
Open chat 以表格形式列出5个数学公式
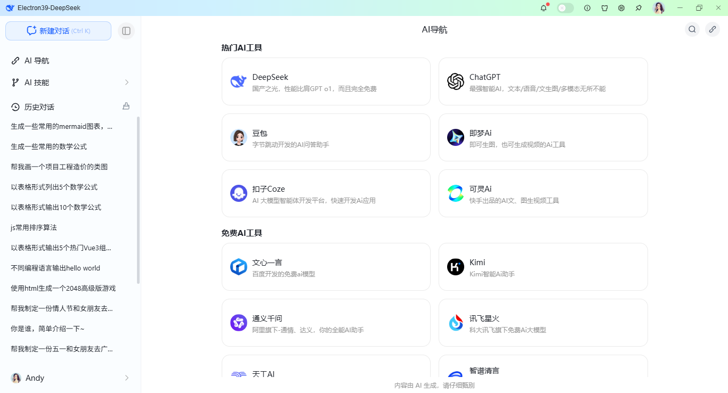click(54, 187)
